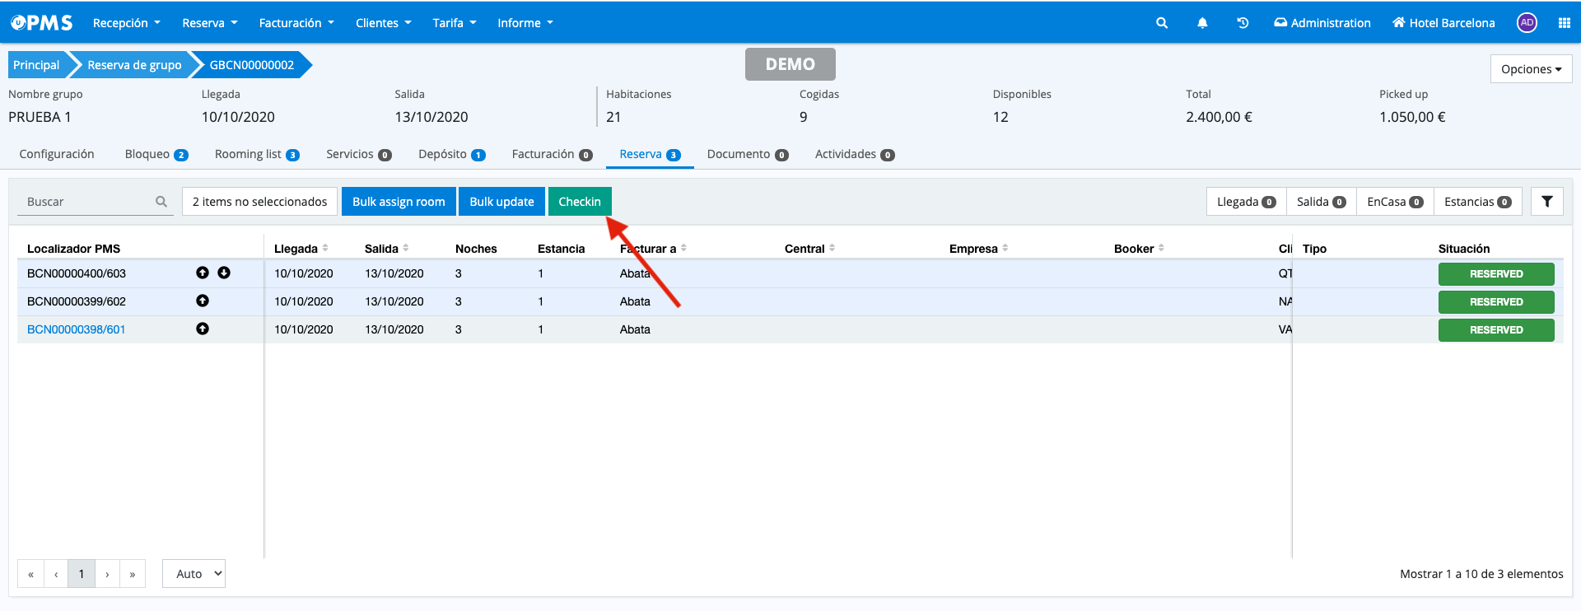Viewport: 1581px width, 611px height.
Task: Expand the Opciones dropdown
Action: [1531, 69]
